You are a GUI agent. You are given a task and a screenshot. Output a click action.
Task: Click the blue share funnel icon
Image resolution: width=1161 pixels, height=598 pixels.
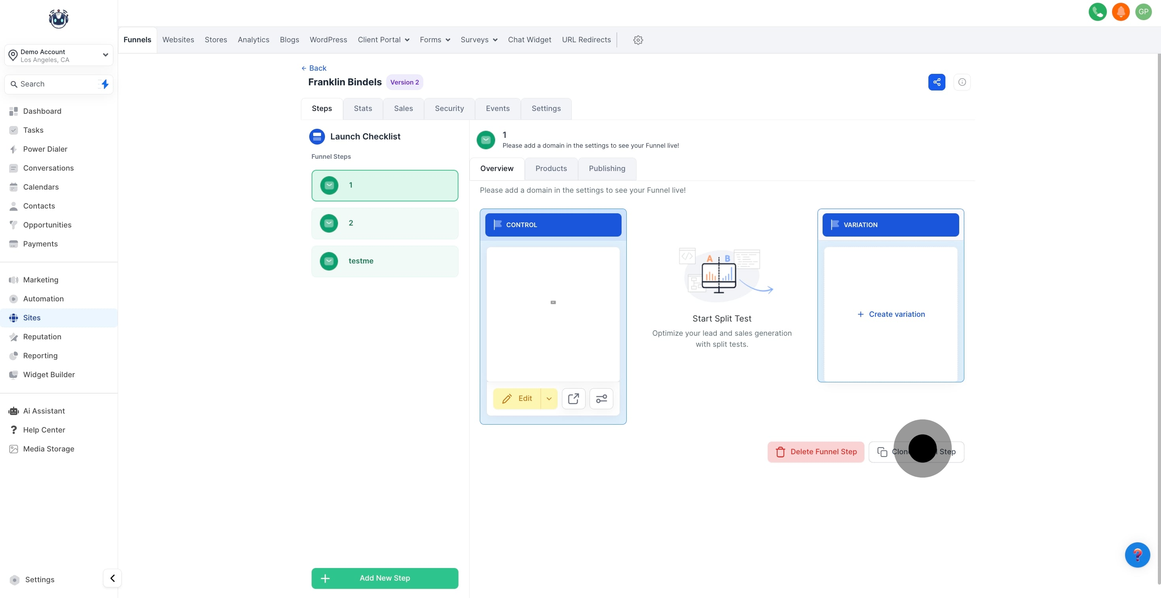point(937,82)
